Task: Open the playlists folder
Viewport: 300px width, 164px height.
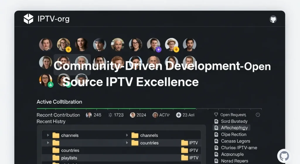Action: (x=65, y=158)
